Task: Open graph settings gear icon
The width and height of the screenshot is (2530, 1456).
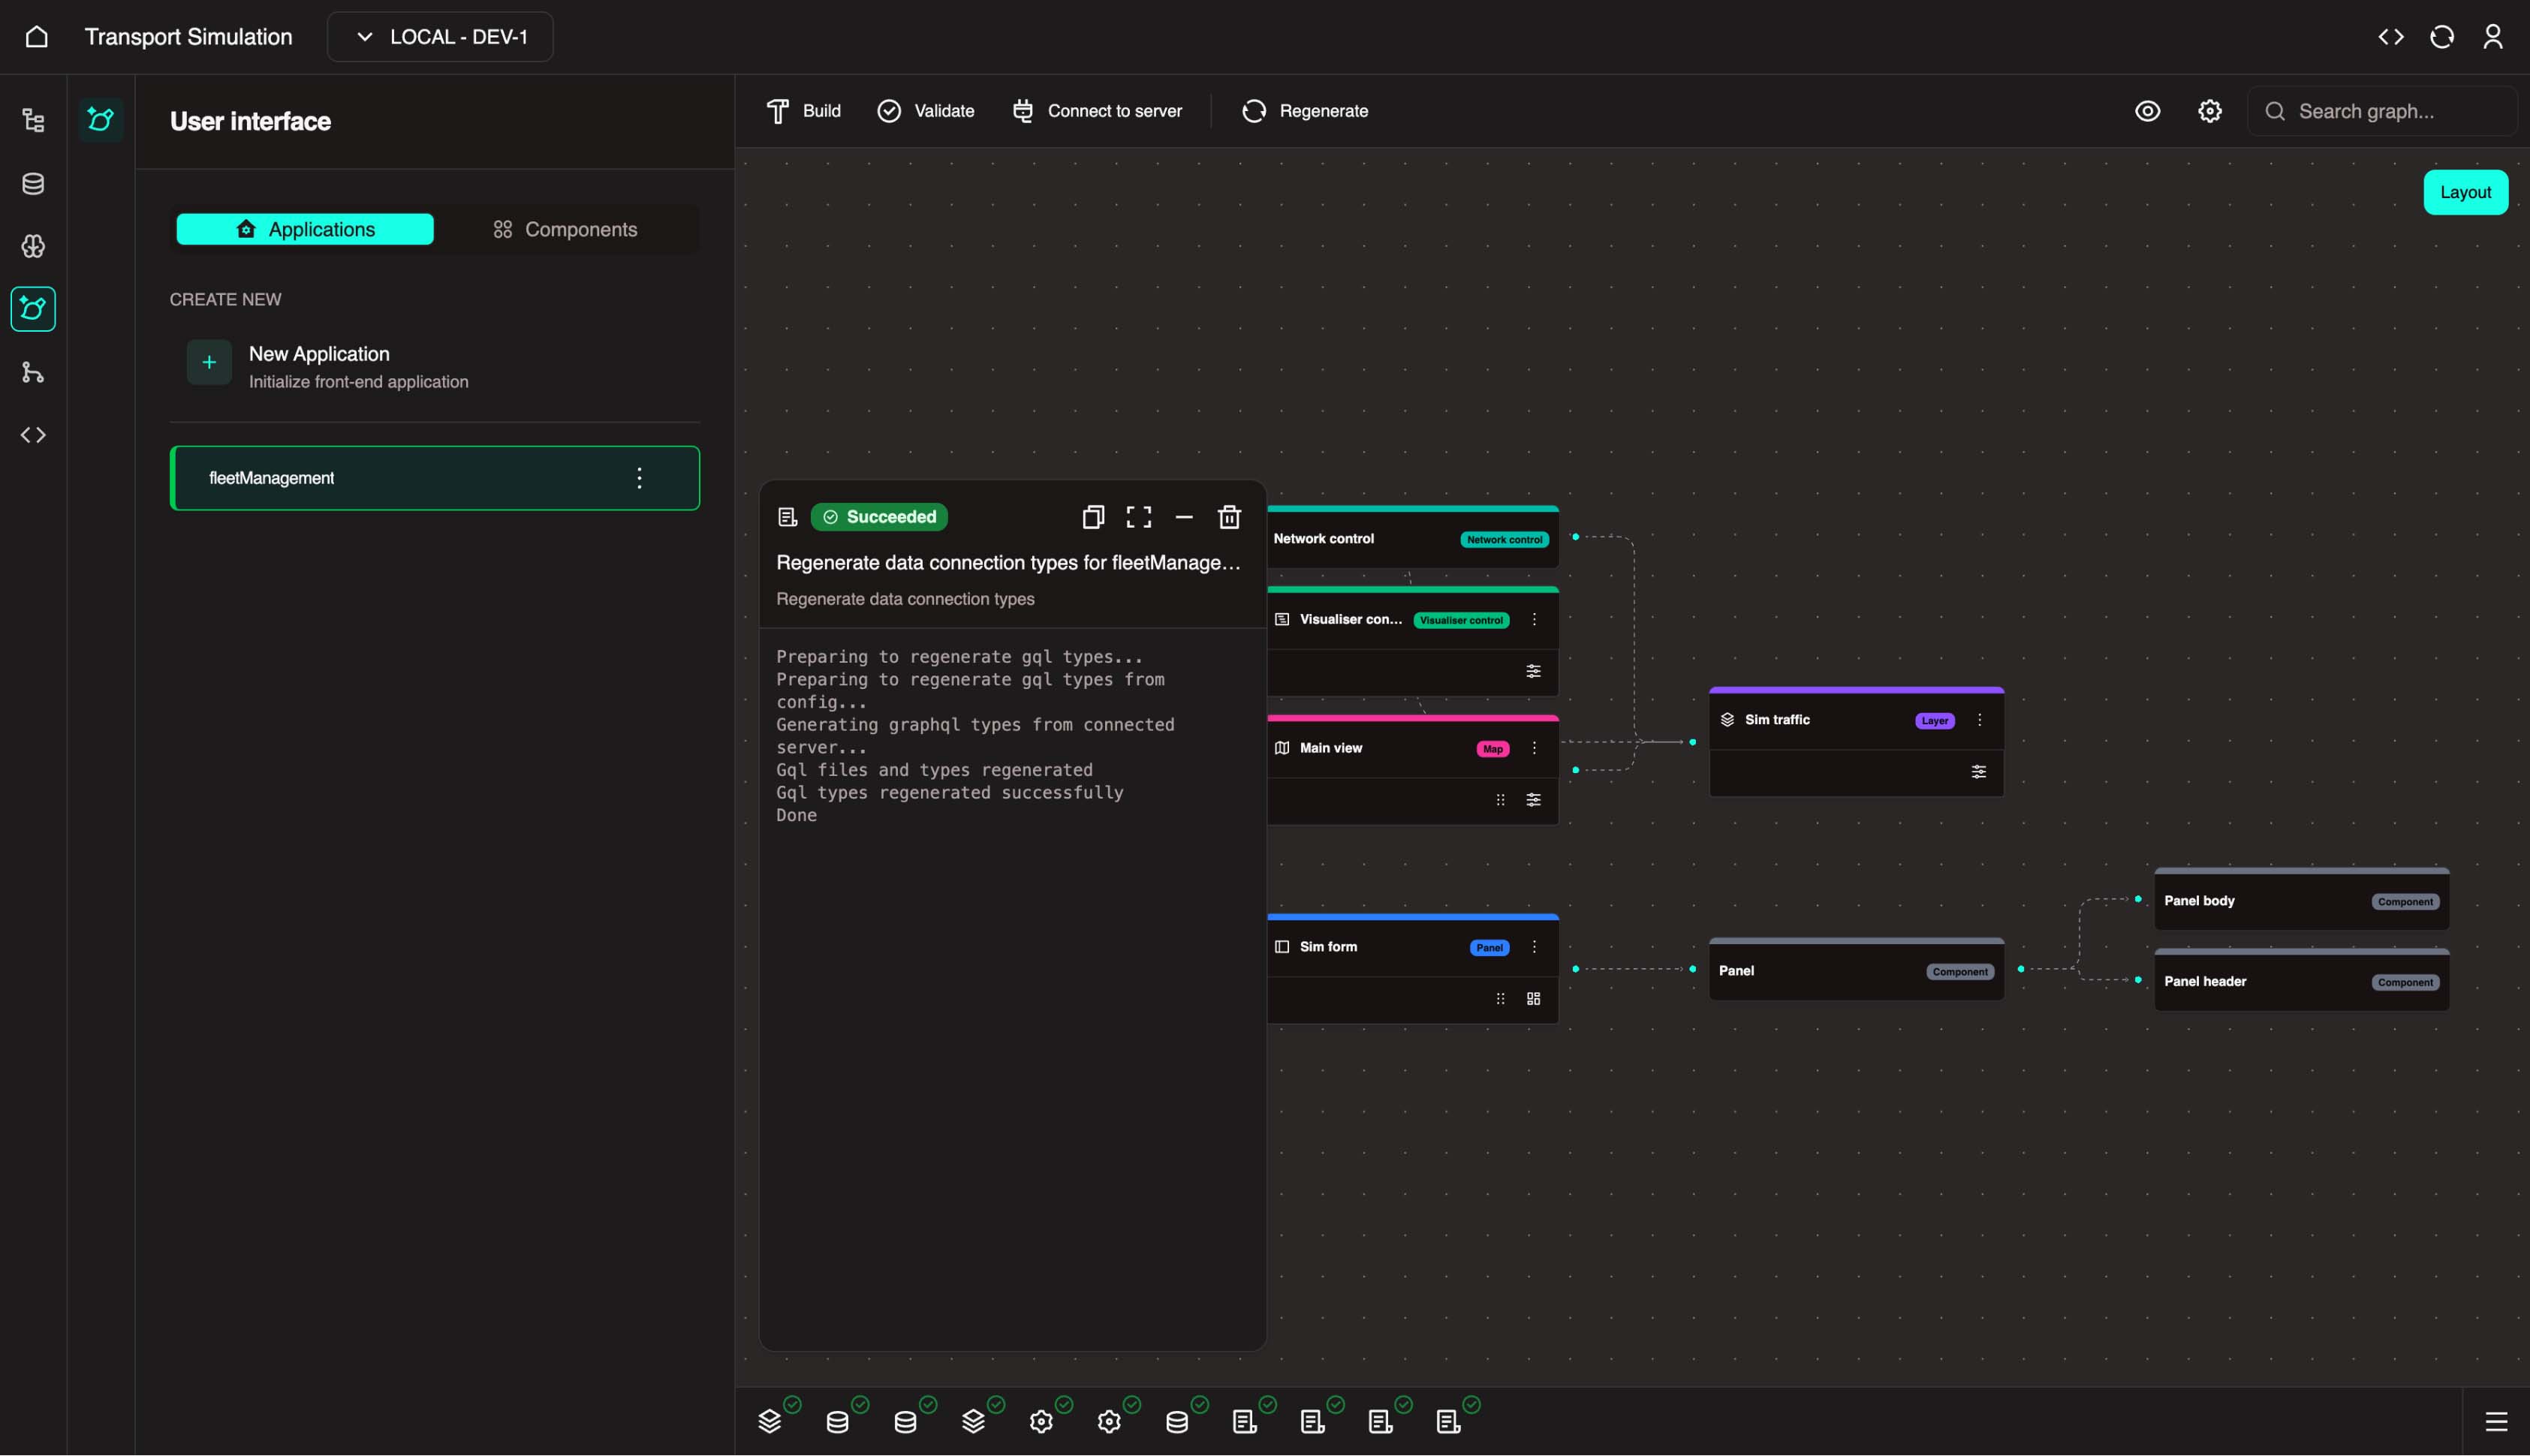Action: 2210,111
